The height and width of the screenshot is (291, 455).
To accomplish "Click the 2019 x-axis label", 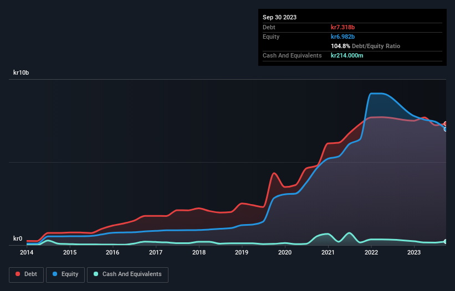I will click(x=242, y=252).
